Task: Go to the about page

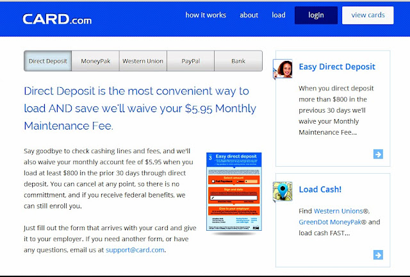Action: point(249,15)
